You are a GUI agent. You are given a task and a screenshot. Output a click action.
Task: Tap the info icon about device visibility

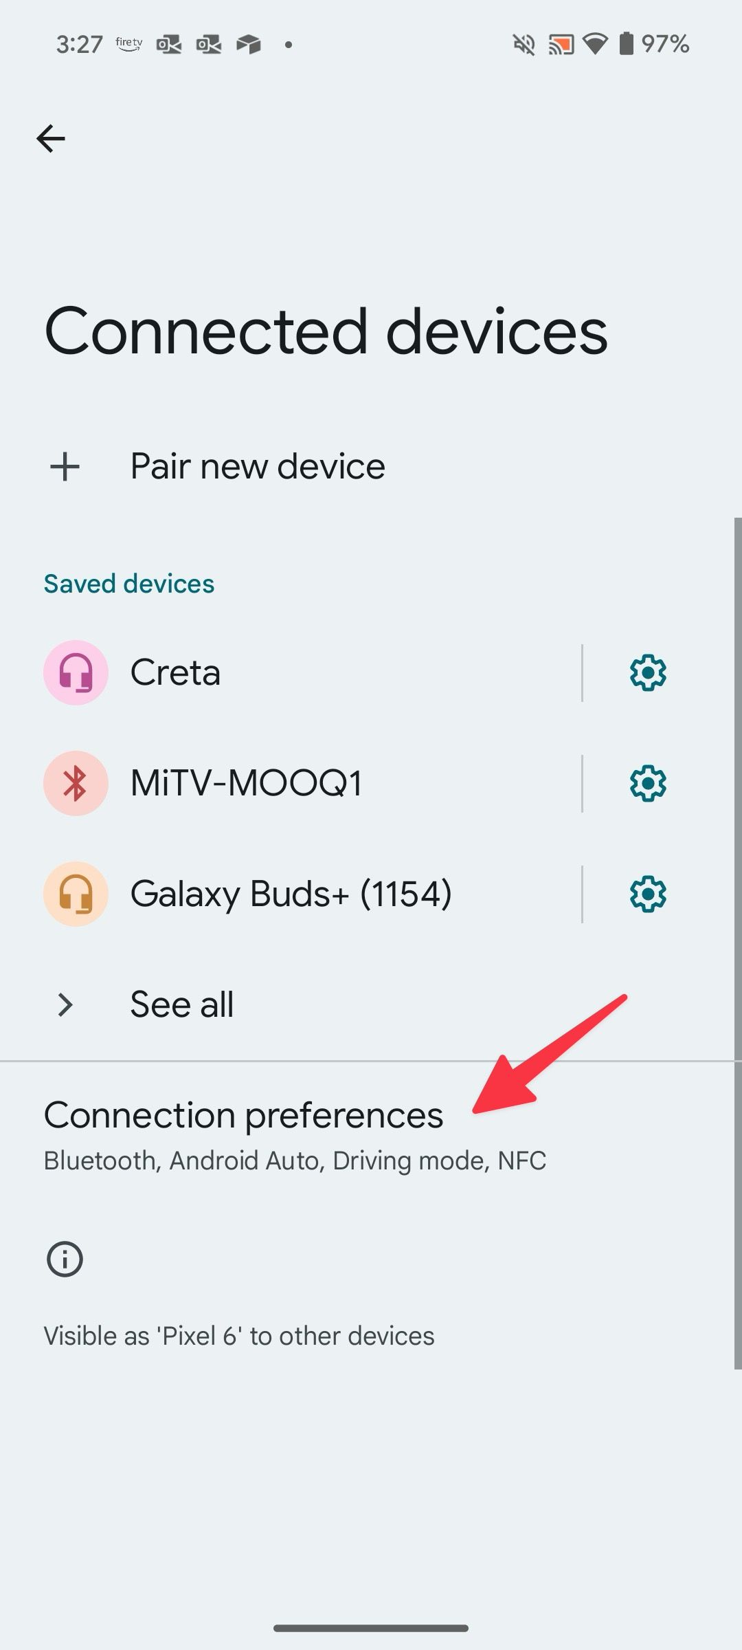(64, 1258)
